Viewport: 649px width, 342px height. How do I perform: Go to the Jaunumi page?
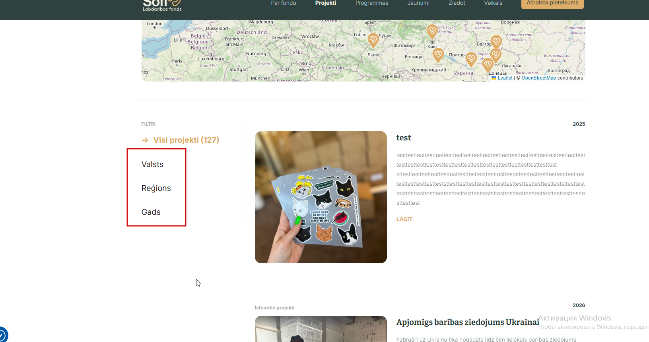[x=418, y=3]
